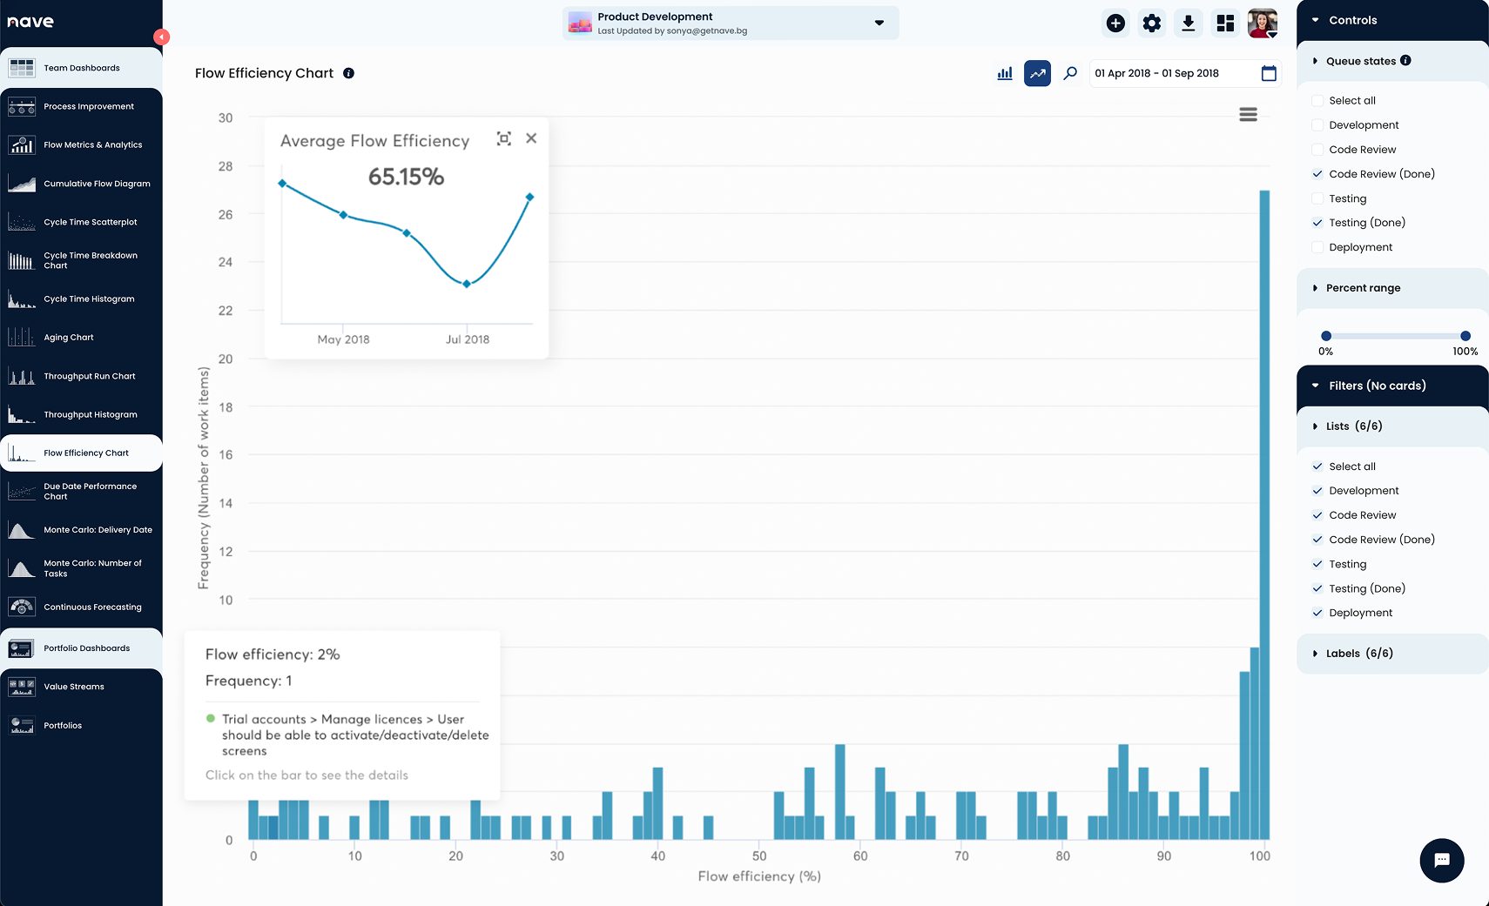
Task: Open the Product Development dashboard dropdown
Action: point(879,23)
